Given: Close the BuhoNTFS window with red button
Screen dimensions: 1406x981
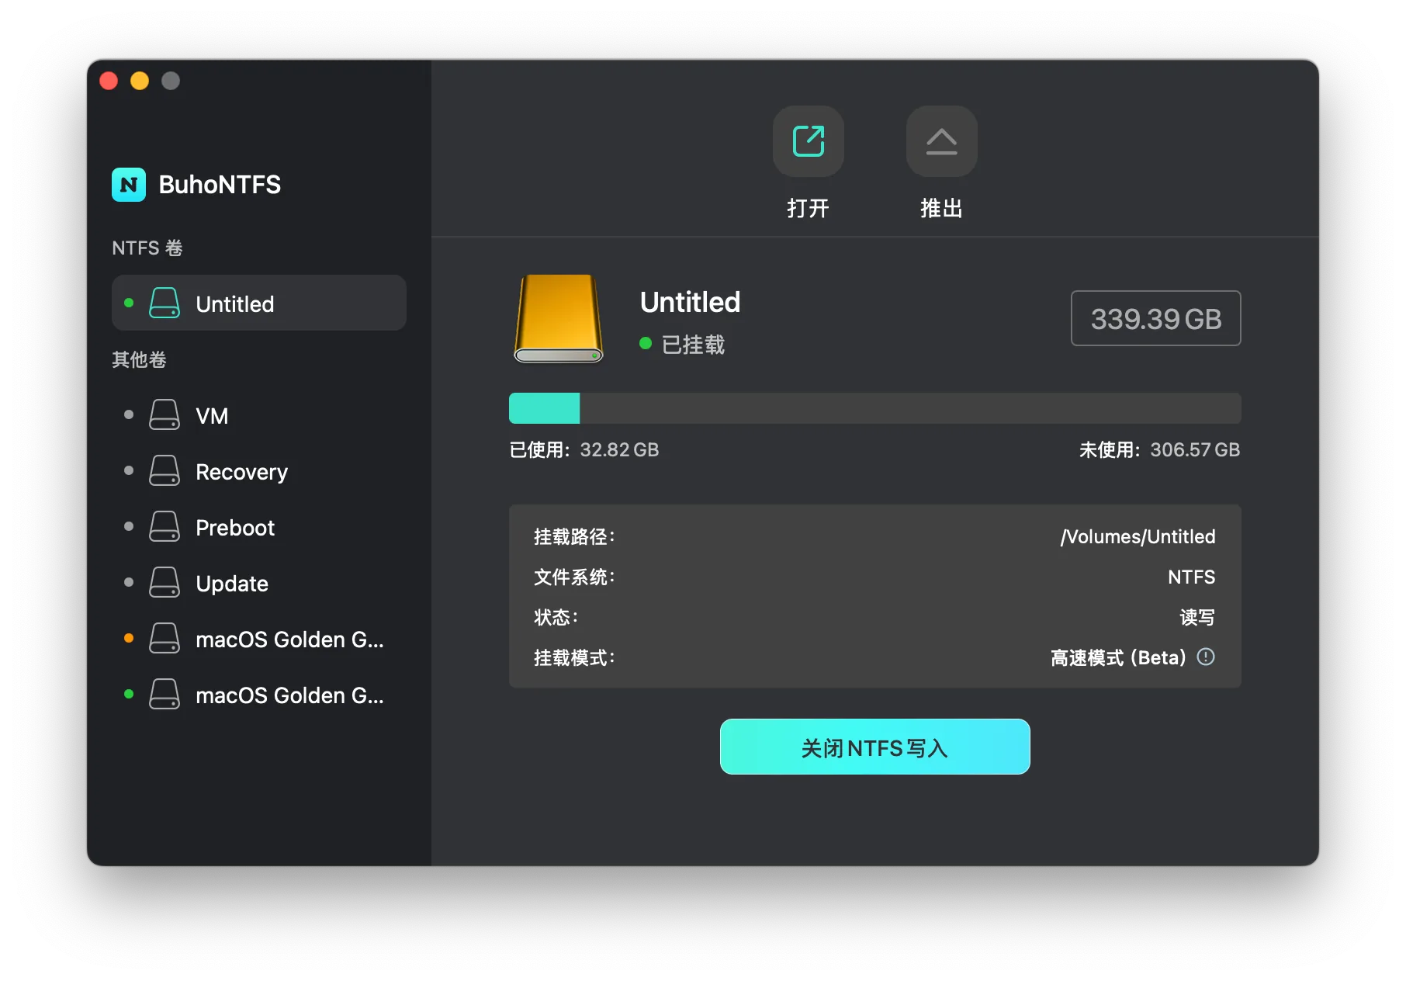Looking at the screenshot, I should (x=109, y=81).
